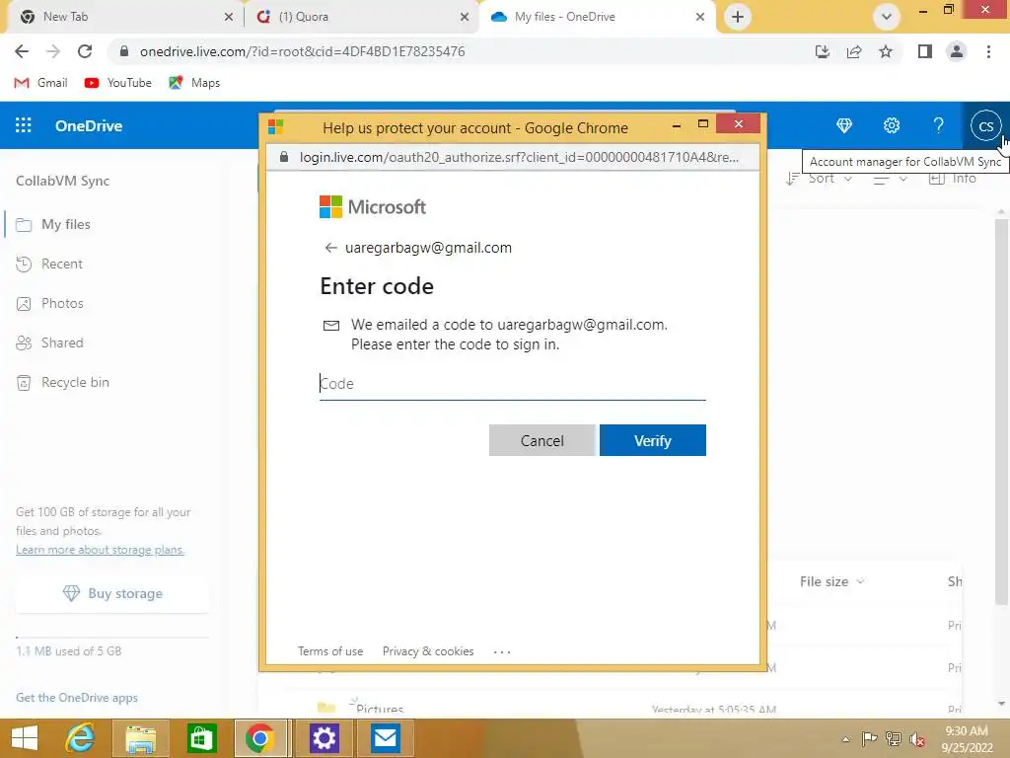Open PC settings from the taskbar
The width and height of the screenshot is (1010, 758).
324,738
